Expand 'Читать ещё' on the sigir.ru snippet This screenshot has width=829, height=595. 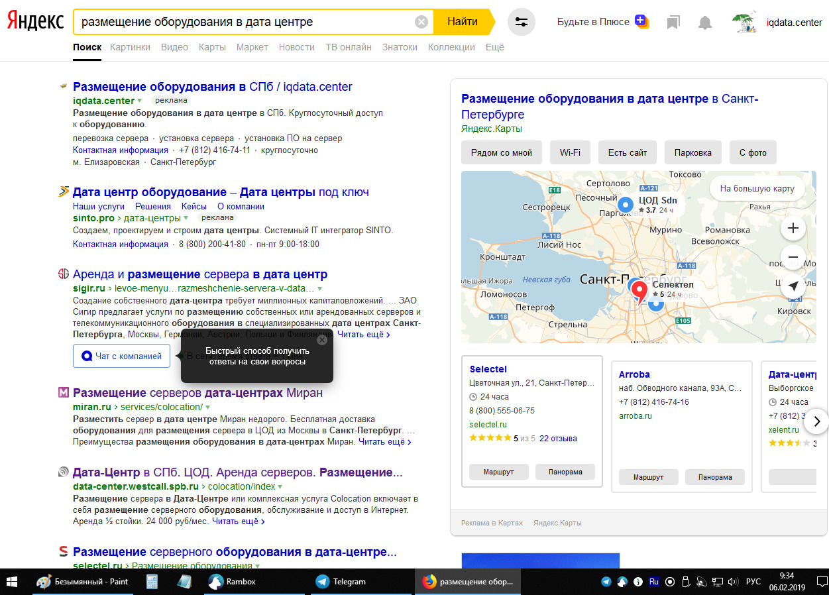pos(363,335)
